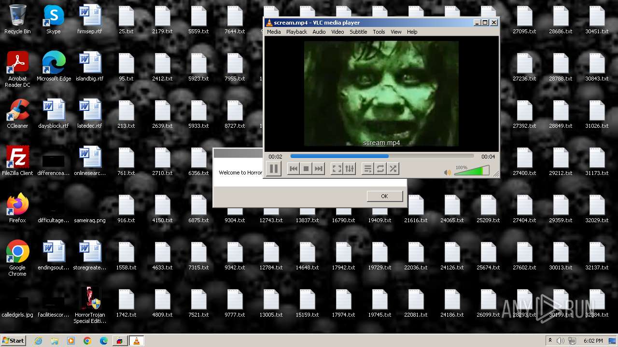Open the VLC Tools menu
This screenshot has width=618, height=347.
click(379, 32)
